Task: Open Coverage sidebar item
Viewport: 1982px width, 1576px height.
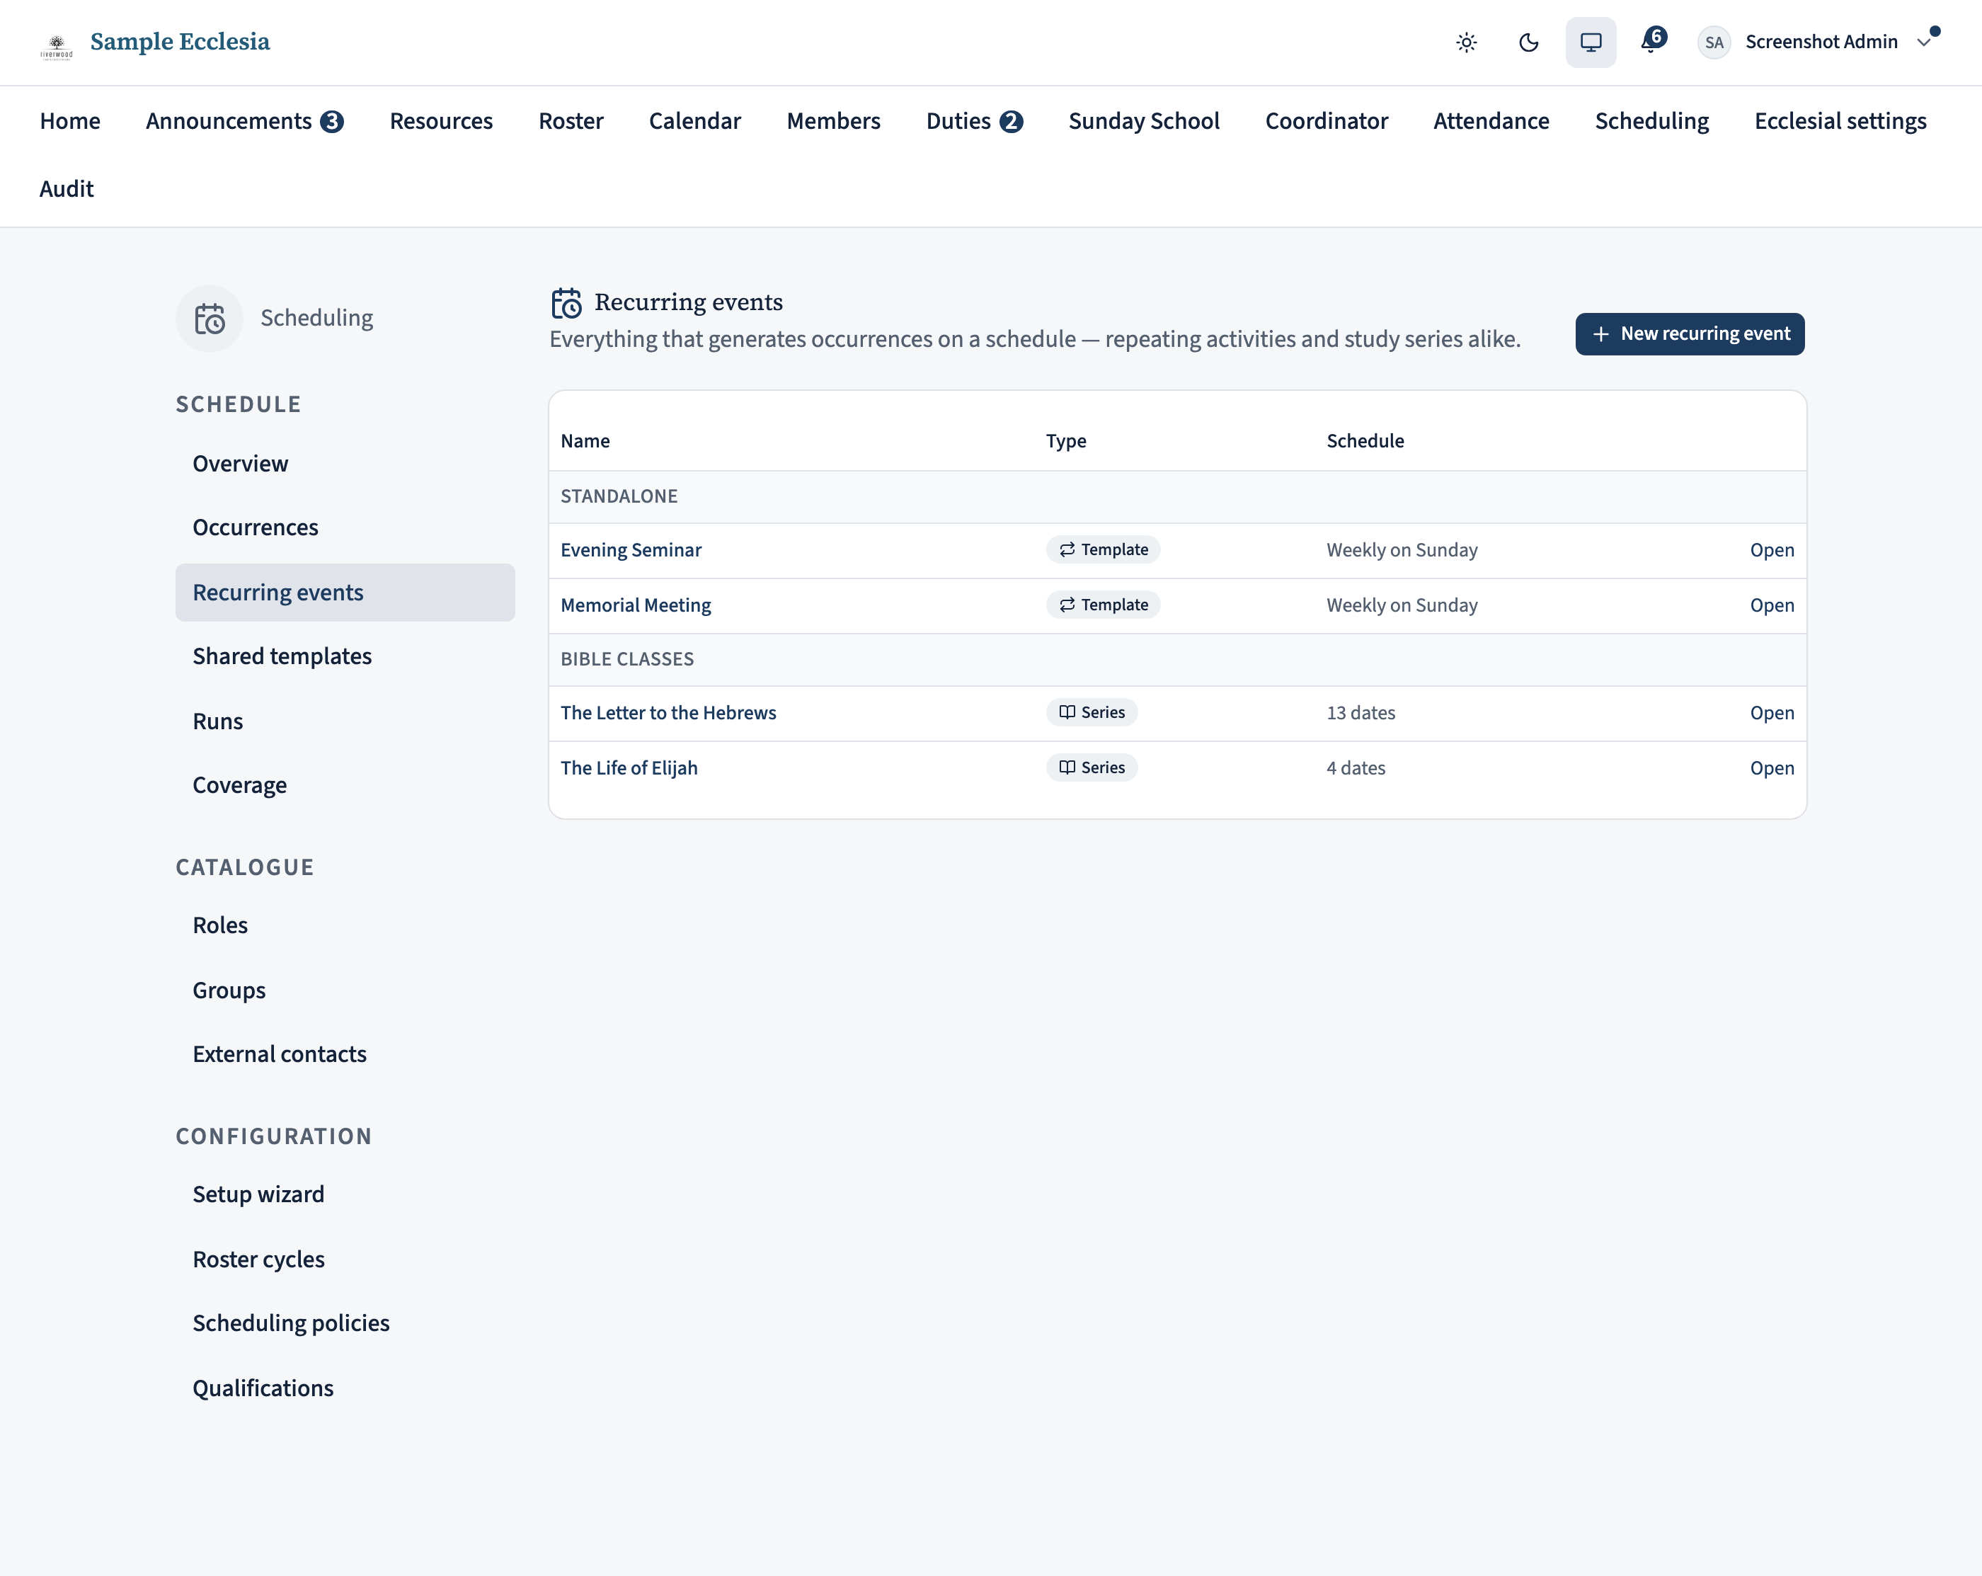Action: (x=345, y=785)
